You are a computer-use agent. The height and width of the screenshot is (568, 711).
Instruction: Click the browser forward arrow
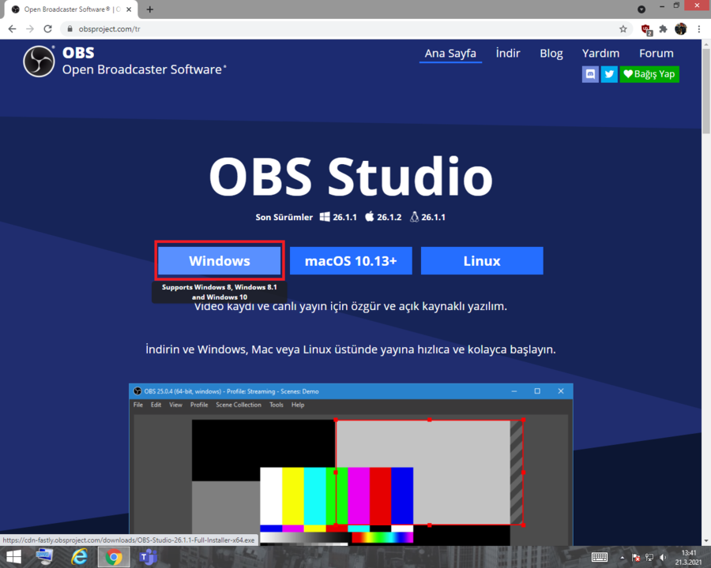[x=30, y=29]
